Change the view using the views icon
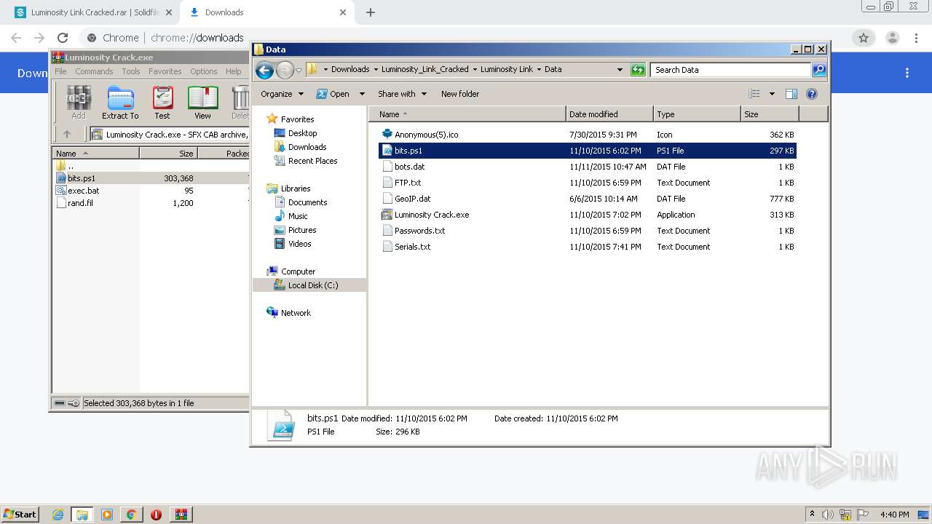The width and height of the screenshot is (932, 524). 754,94
